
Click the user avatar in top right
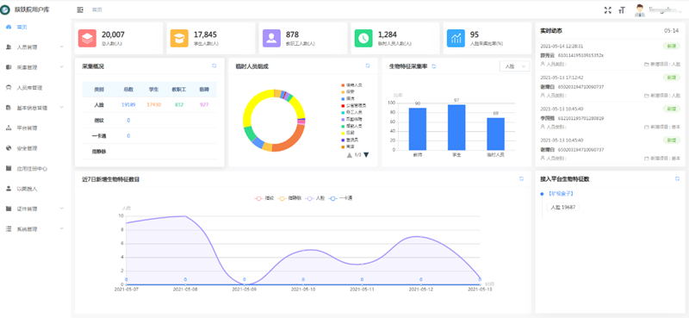[640, 10]
